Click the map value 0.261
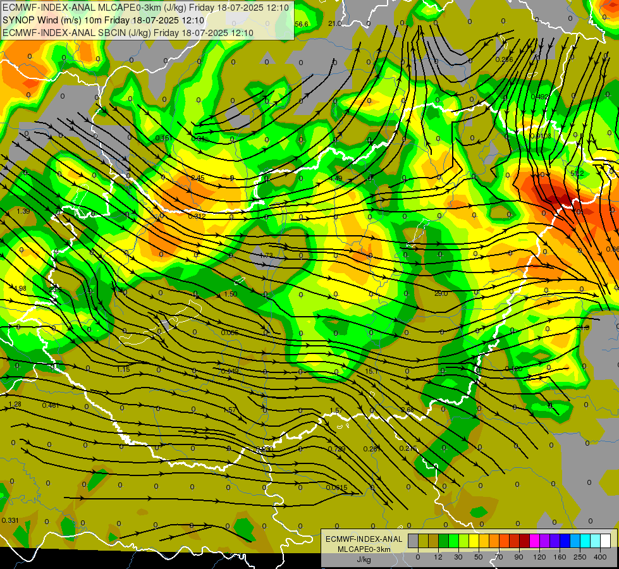The height and width of the screenshot is (569, 619). tap(372, 449)
